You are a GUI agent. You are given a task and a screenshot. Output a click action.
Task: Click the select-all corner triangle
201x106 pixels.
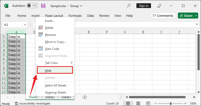5,32
